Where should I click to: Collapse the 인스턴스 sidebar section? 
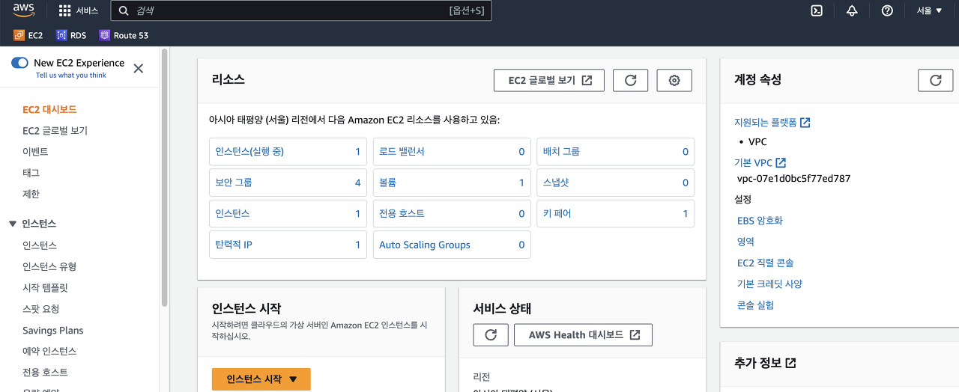point(12,224)
